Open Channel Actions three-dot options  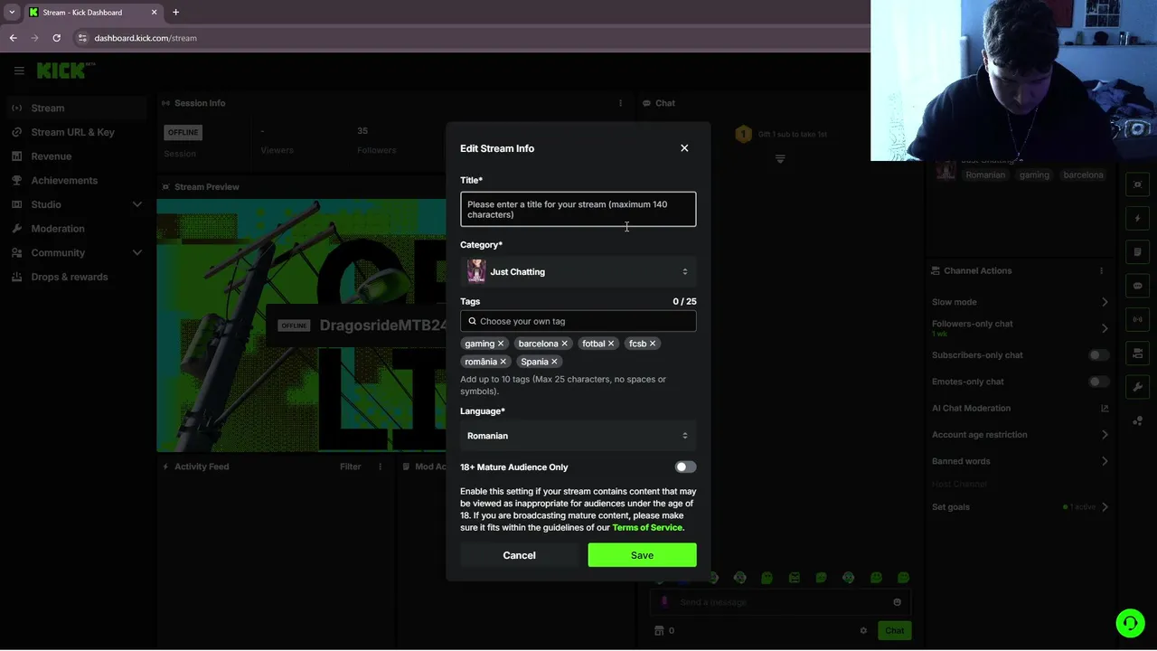[x=1101, y=271]
